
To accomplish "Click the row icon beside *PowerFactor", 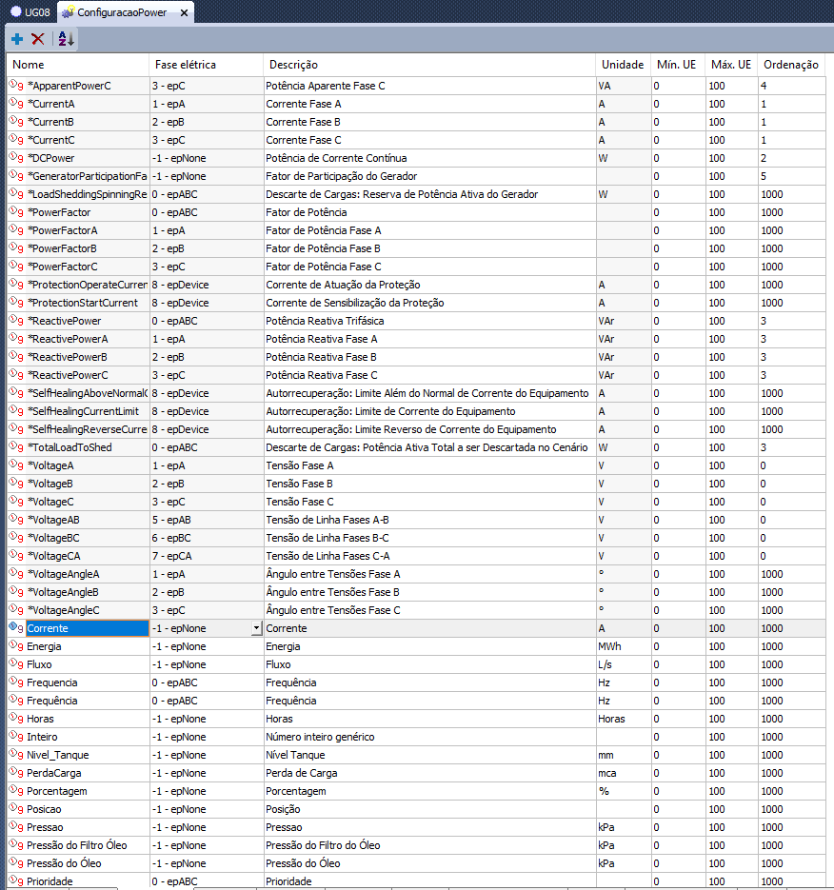I will point(16,212).
